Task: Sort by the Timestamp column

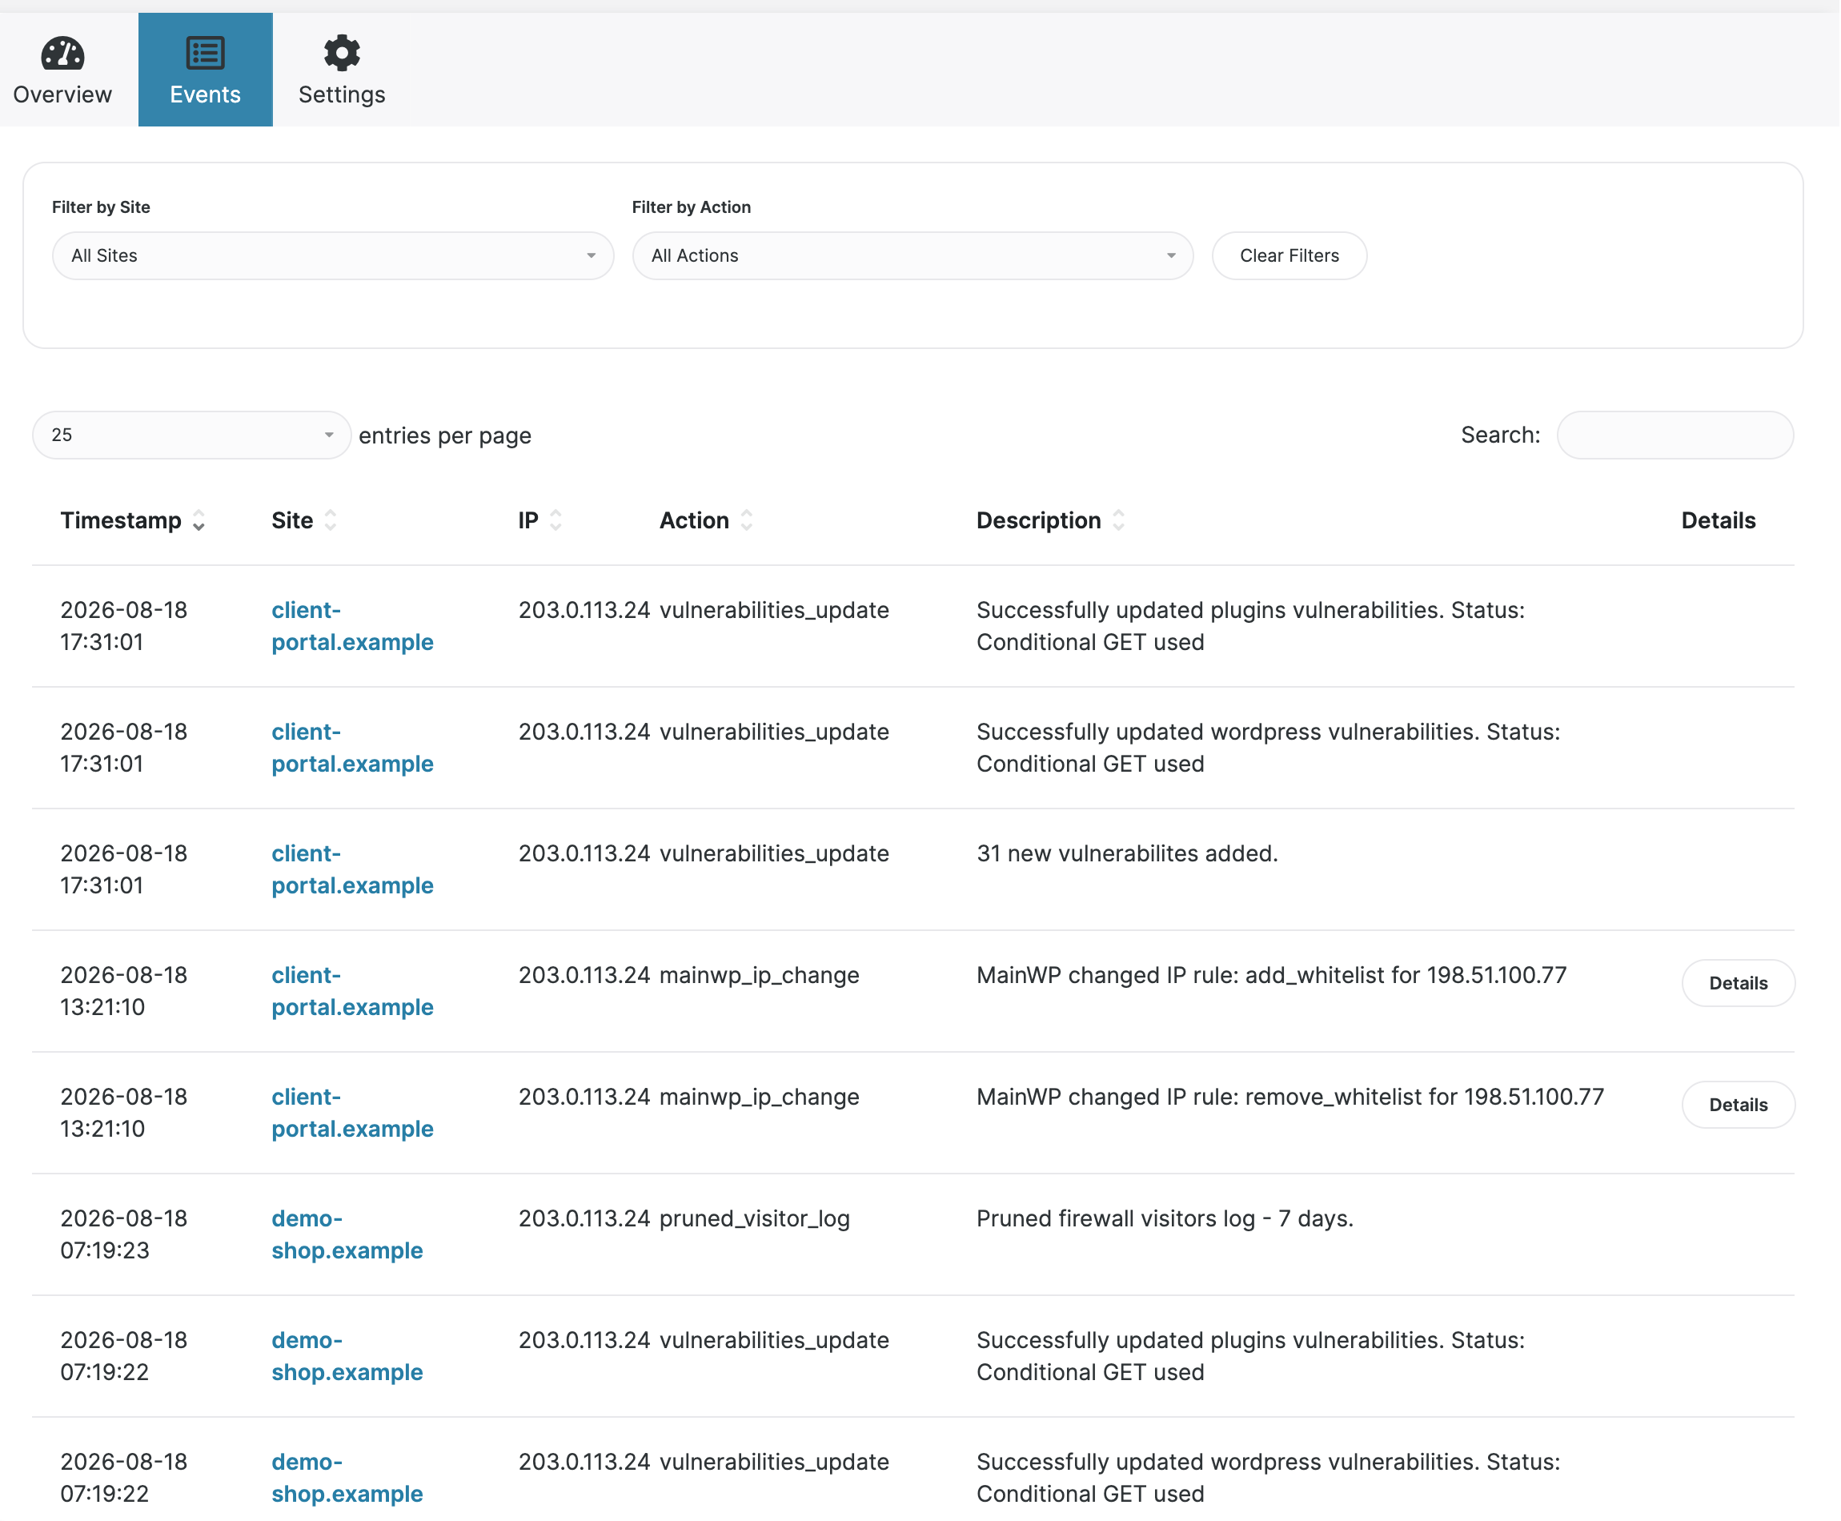Action: [x=132, y=520]
